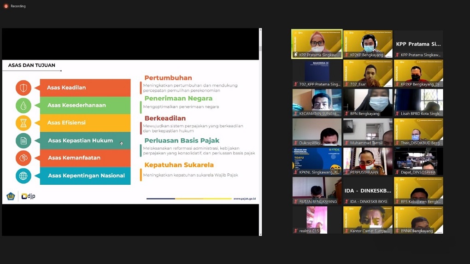Click the document icon for Asas Kepastian Hukum
This screenshot has height=264, width=470.
23,141
